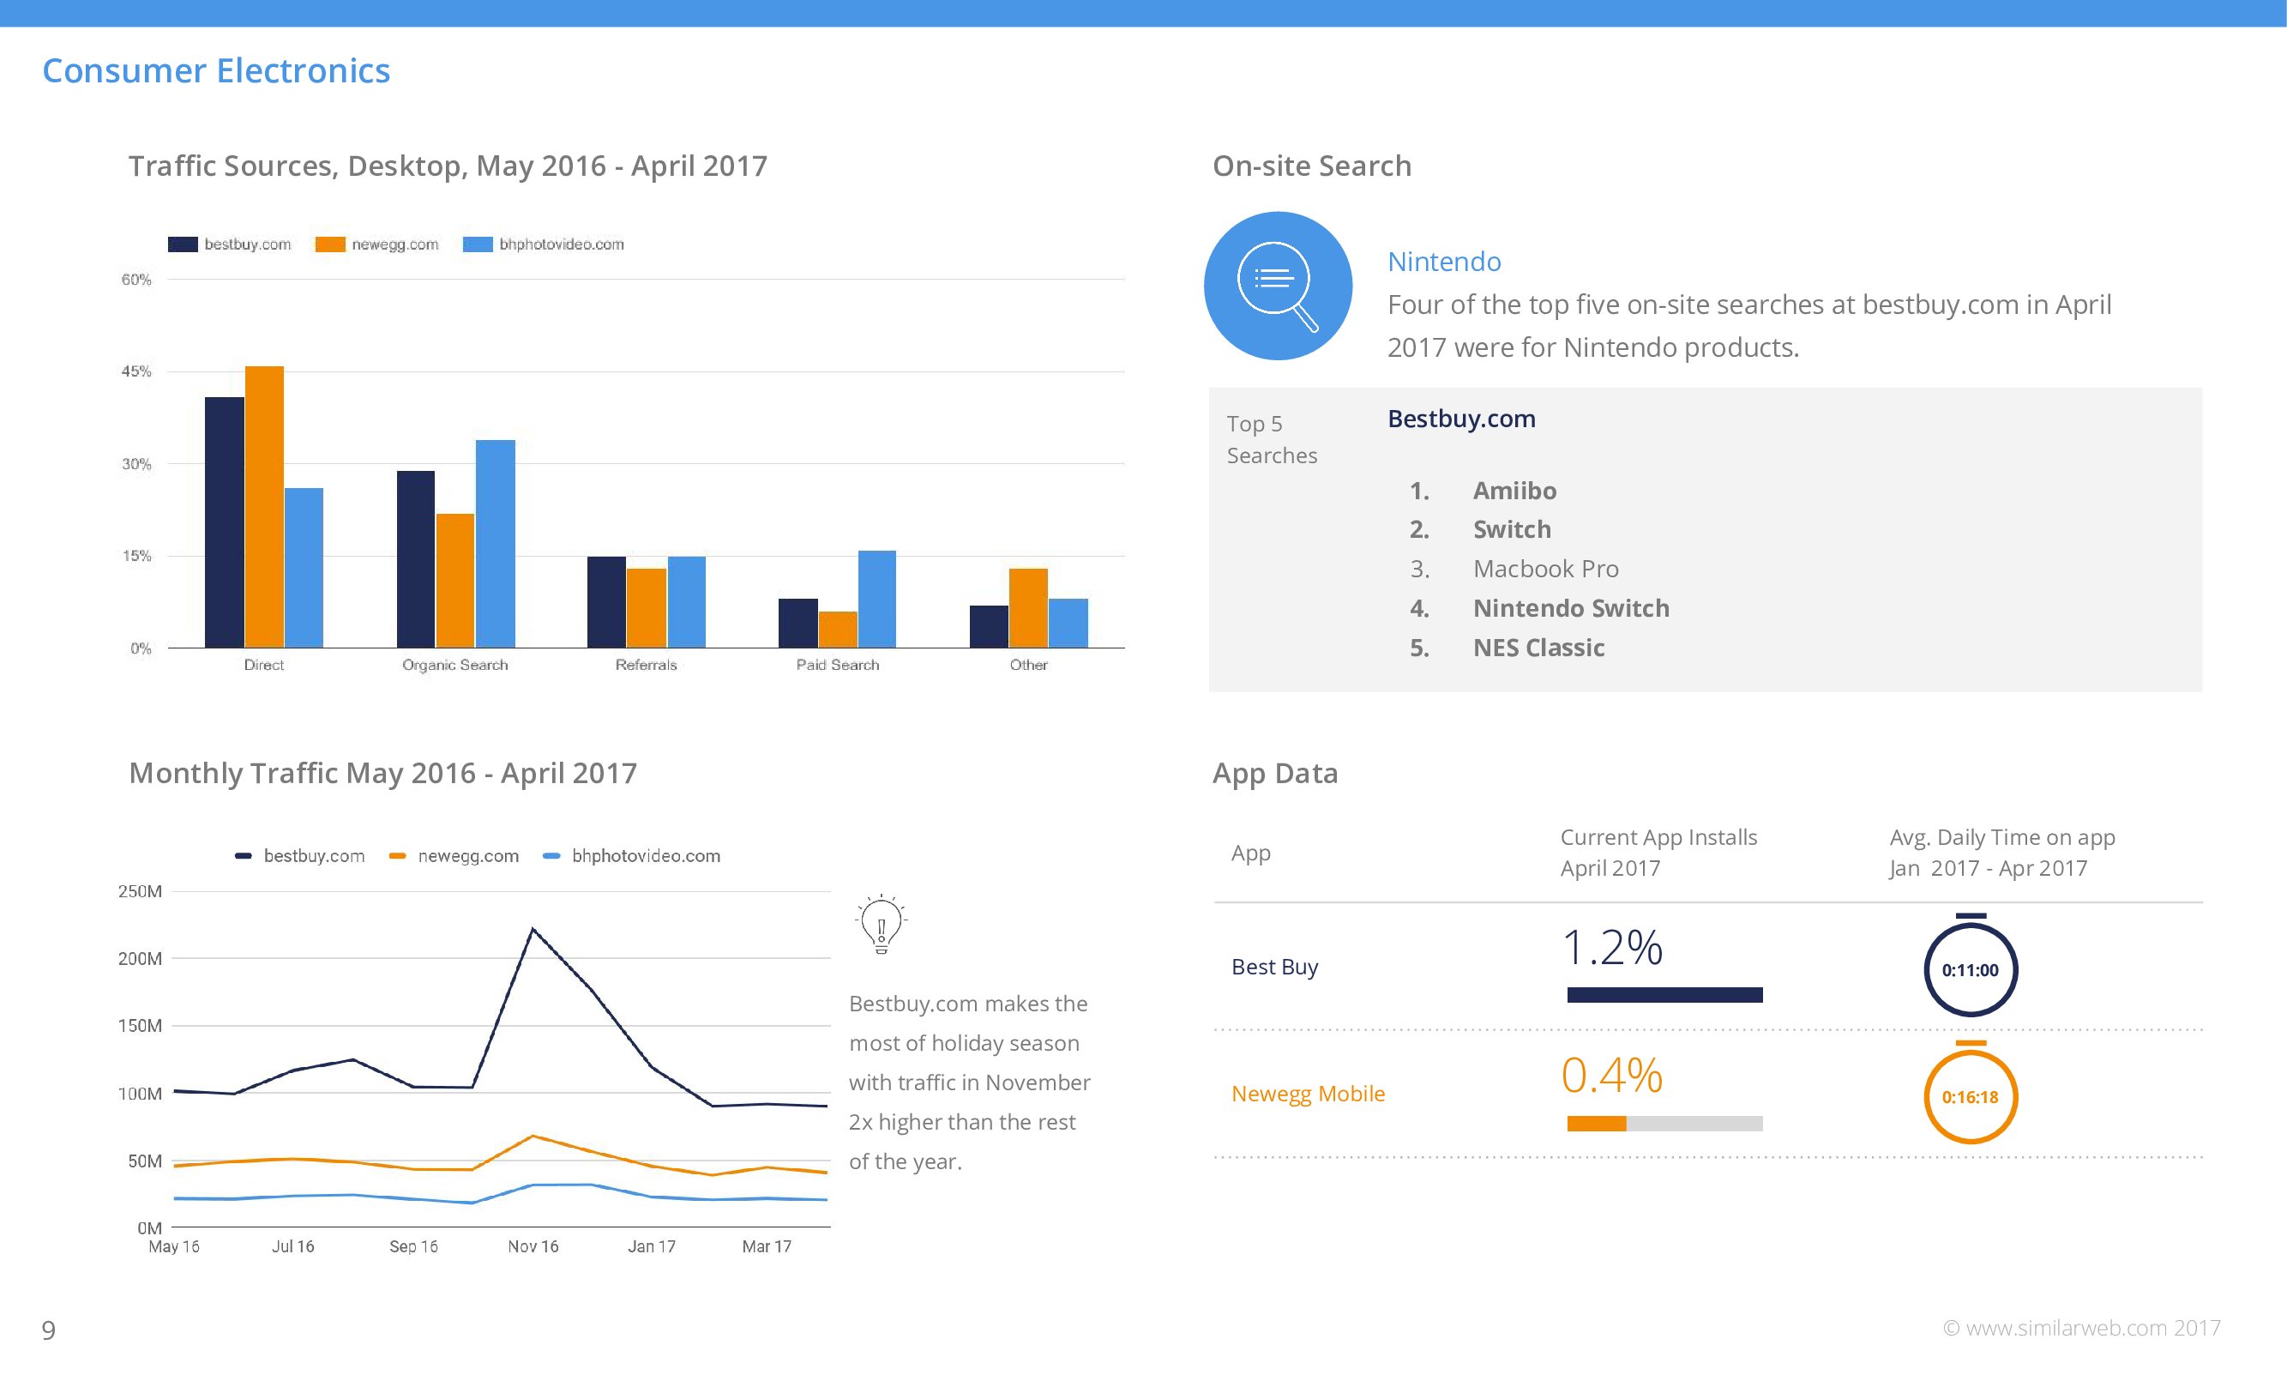Screen dimensions: 2287x1387
Task: Click the orange newegg.com Direct traffic bar
Action: pyautogui.click(x=264, y=506)
